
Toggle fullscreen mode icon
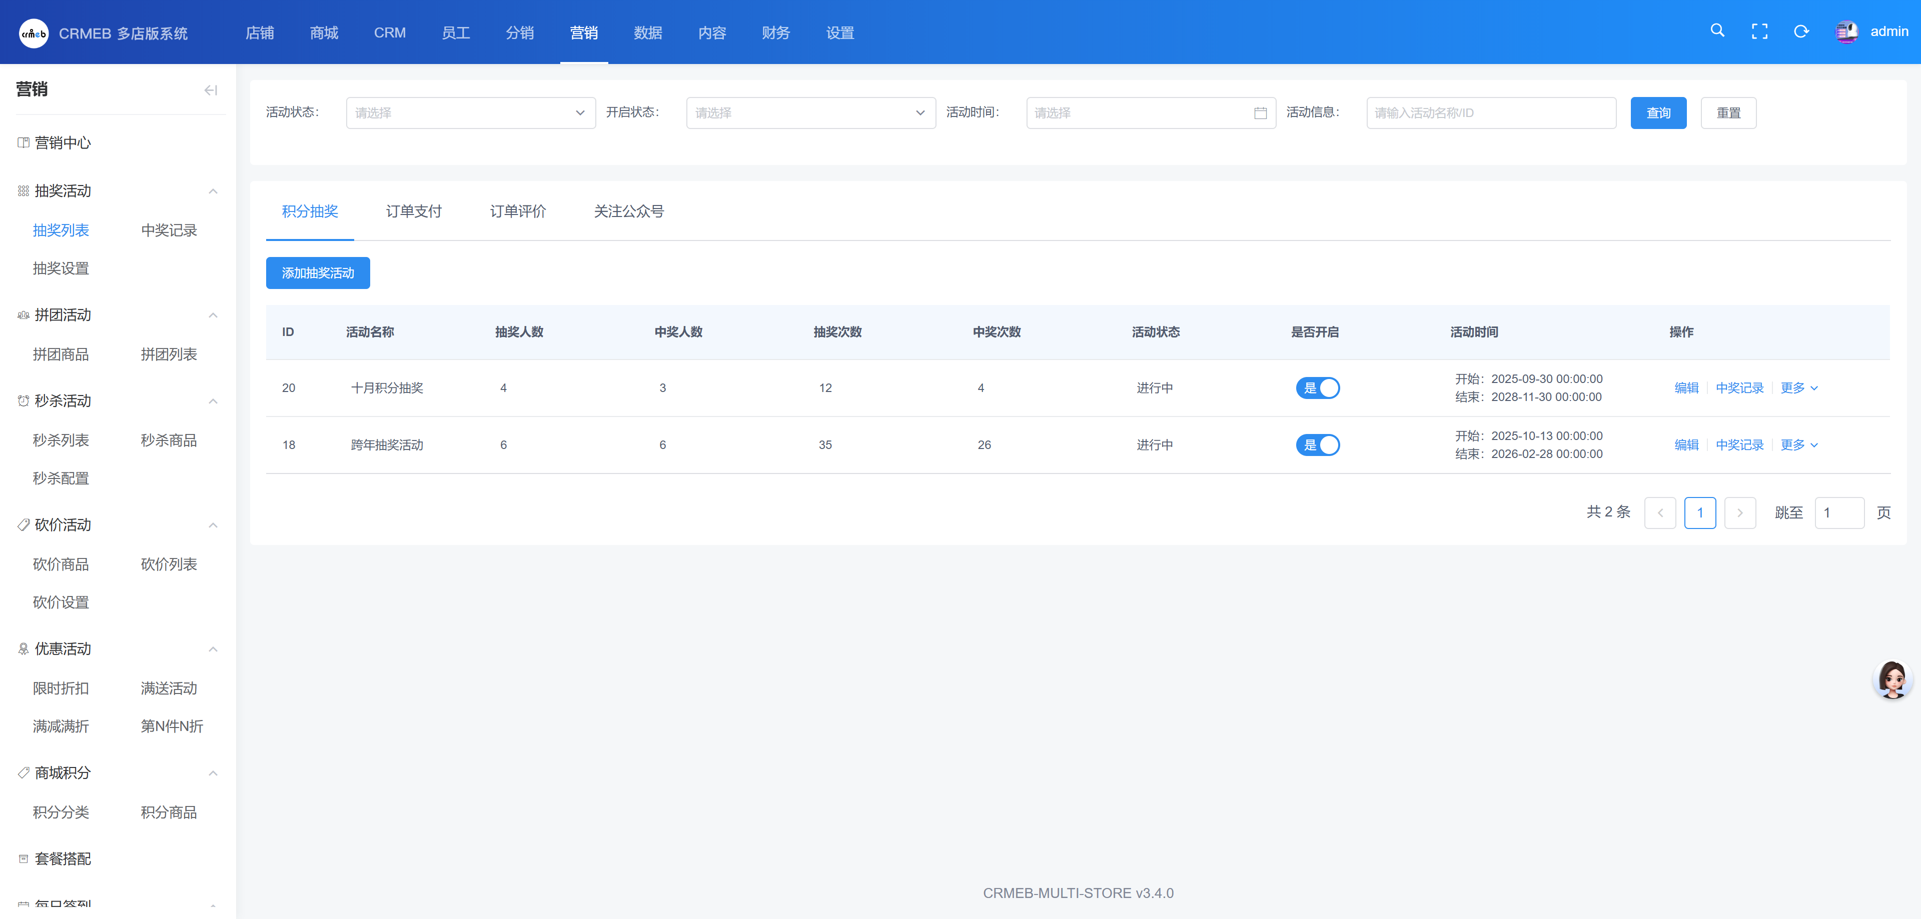[x=1759, y=31]
